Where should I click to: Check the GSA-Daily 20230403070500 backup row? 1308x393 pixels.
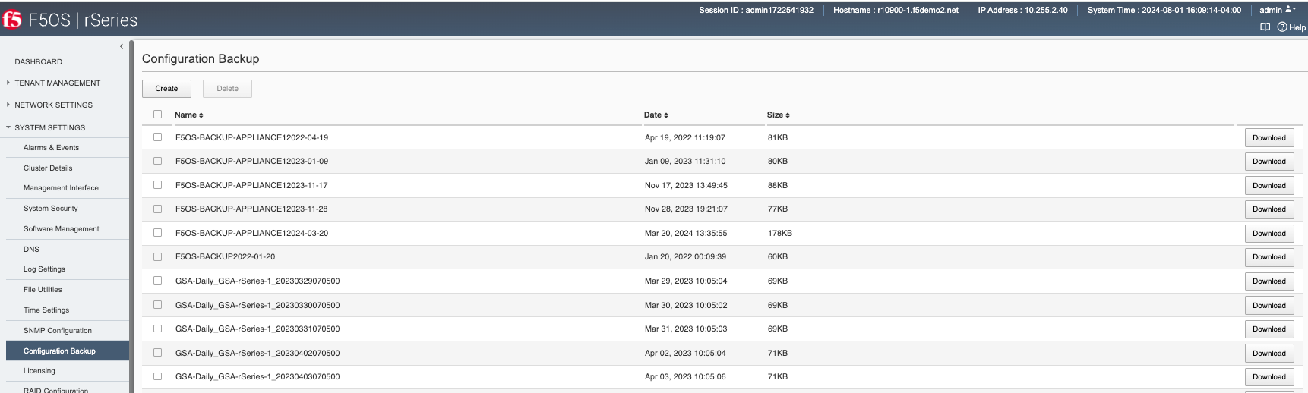tap(157, 376)
